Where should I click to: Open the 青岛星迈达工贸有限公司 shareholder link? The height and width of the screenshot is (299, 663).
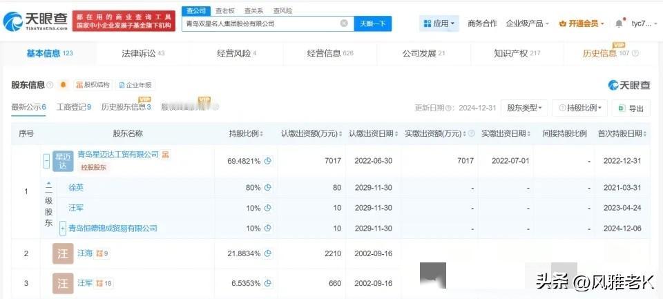118,155
